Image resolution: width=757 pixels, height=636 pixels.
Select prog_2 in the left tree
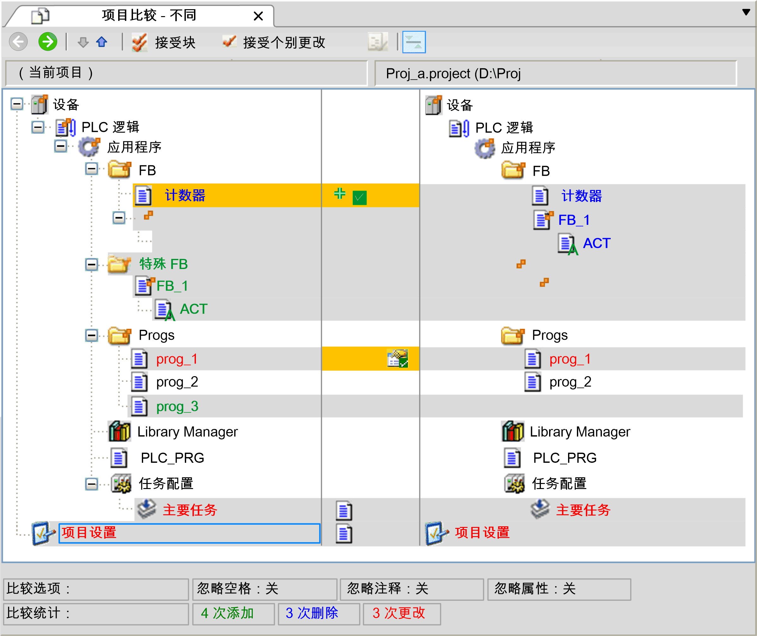pyautogui.click(x=177, y=382)
